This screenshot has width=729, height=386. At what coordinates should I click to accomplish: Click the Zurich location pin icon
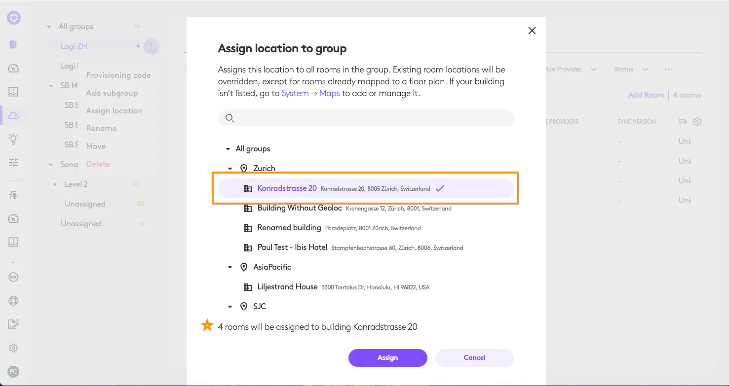(x=244, y=169)
